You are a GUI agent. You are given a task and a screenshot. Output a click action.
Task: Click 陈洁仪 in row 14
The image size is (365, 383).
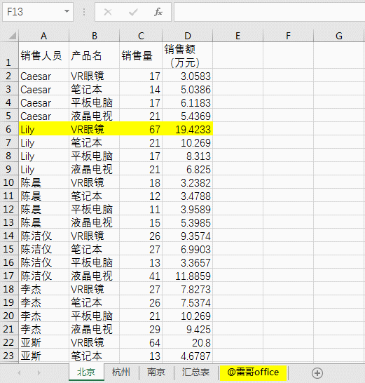(44, 236)
